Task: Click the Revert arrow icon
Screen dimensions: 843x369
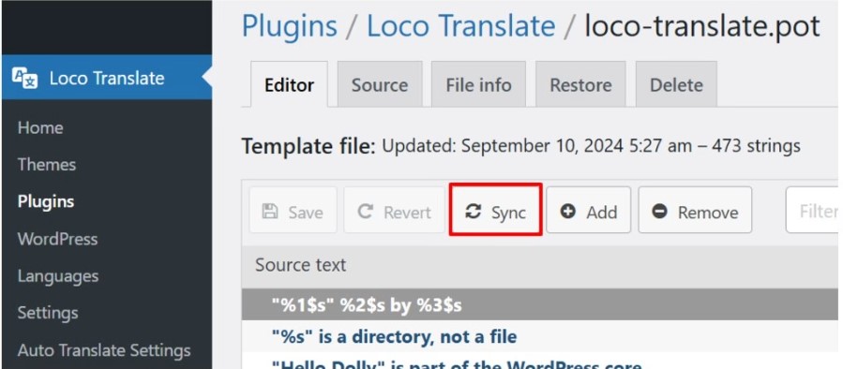Action: pos(366,212)
